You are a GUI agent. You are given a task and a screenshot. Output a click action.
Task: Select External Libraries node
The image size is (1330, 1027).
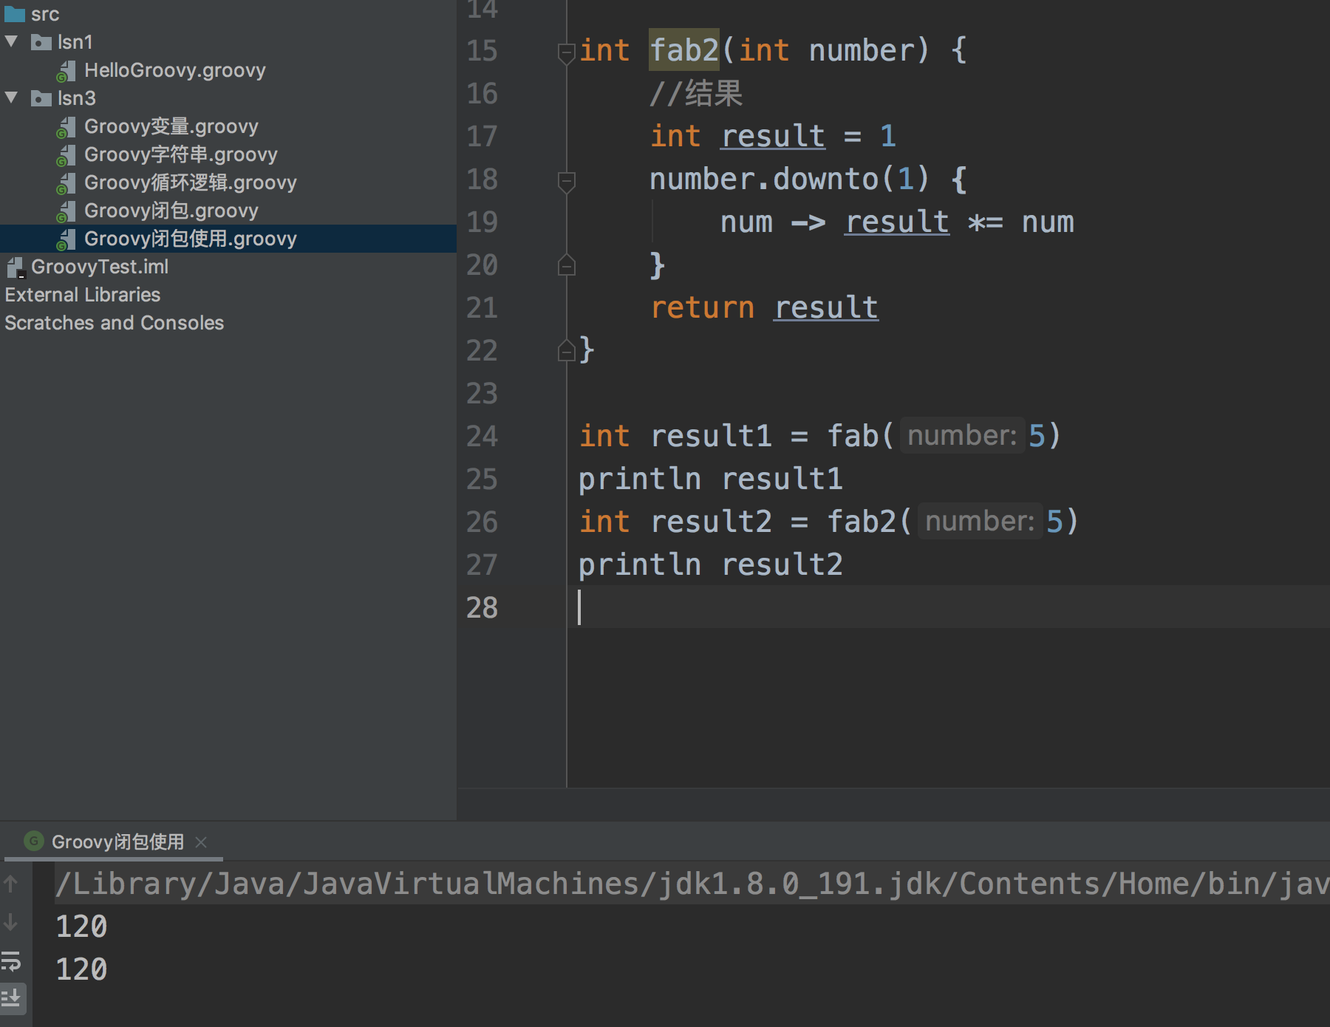83,295
